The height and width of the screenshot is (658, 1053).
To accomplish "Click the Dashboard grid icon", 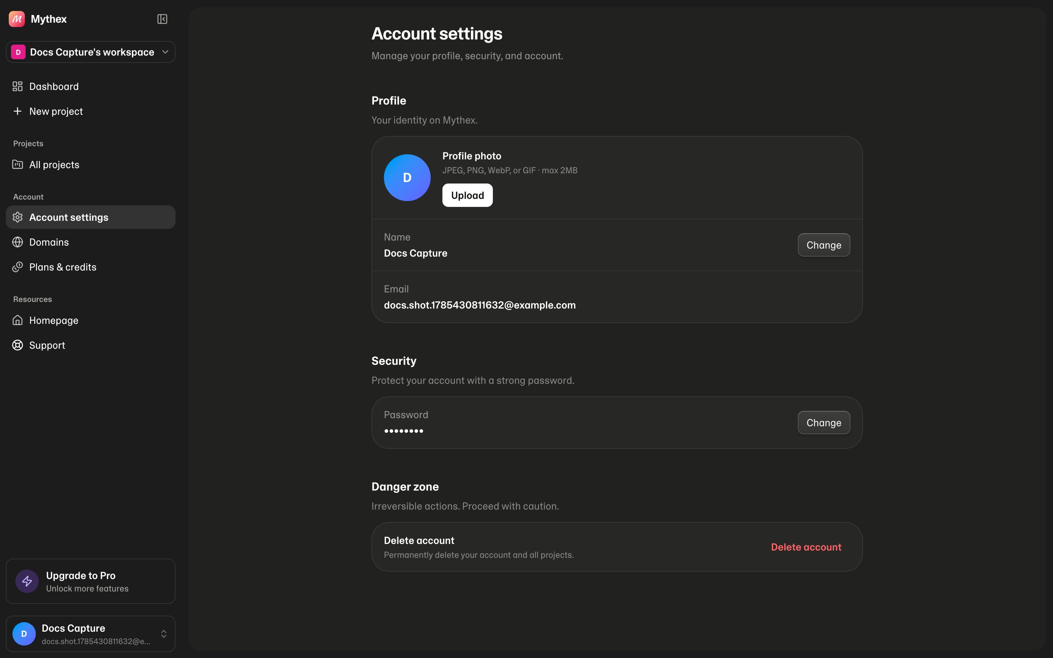I will [x=18, y=86].
